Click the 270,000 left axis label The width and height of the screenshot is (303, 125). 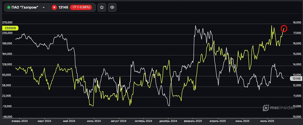[7, 23]
